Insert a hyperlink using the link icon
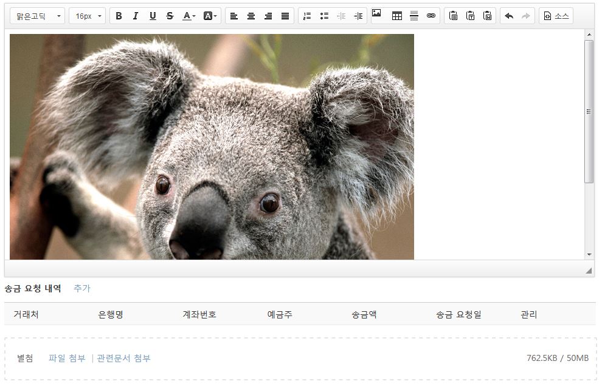 pyautogui.click(x=431, y=16)
